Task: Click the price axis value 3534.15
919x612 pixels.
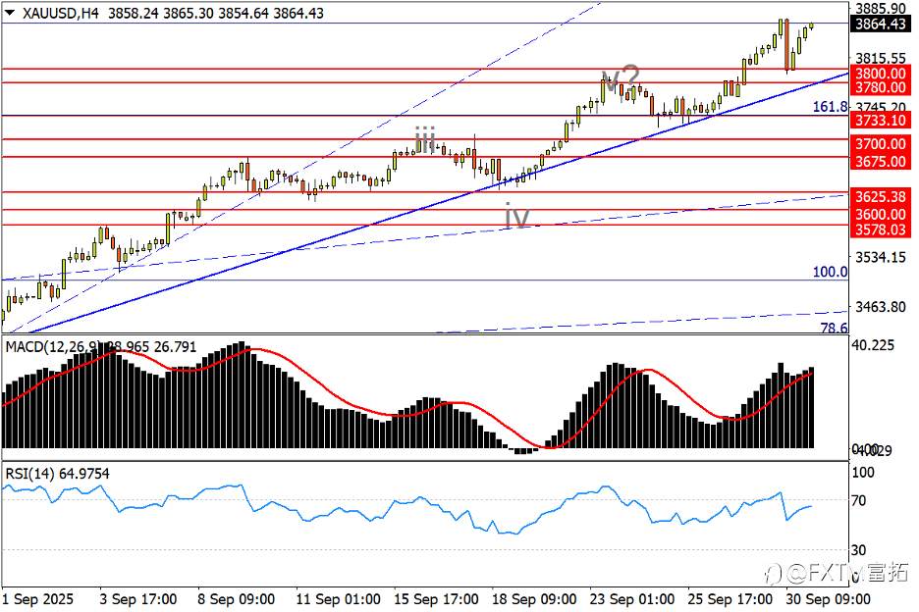Action: click(881, 257)
